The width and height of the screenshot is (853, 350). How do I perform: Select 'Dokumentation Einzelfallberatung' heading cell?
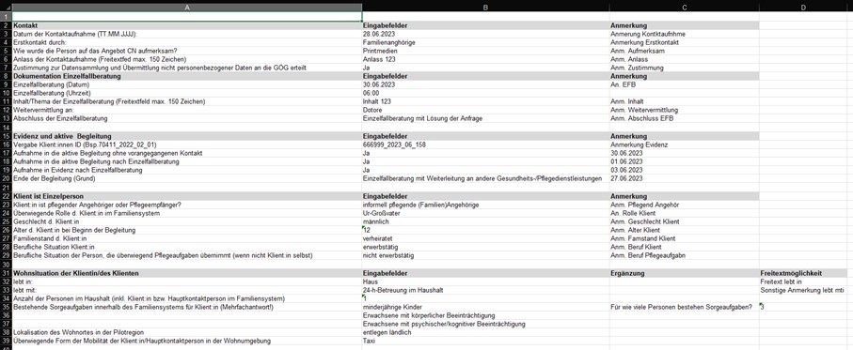pos(186,77)
